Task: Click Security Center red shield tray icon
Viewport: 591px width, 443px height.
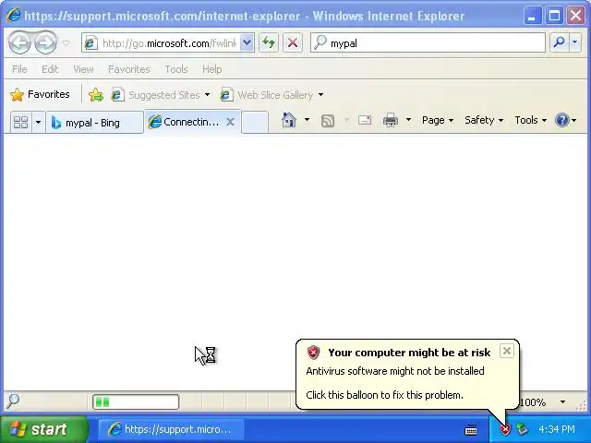Action: click(x=505, y=429)
